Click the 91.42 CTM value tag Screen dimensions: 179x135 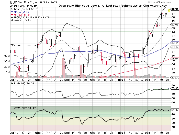tap(175, 110)
